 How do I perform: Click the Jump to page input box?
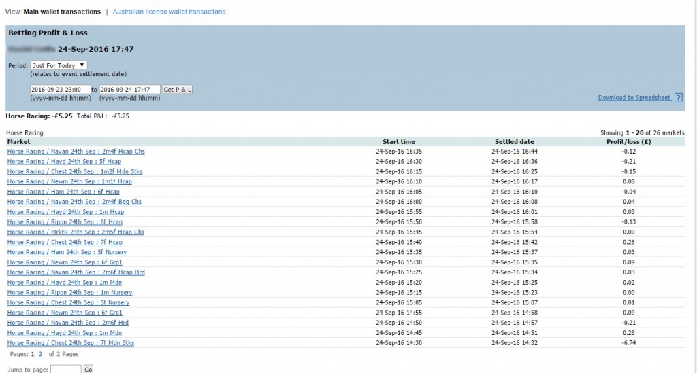[x=66, y=370]
